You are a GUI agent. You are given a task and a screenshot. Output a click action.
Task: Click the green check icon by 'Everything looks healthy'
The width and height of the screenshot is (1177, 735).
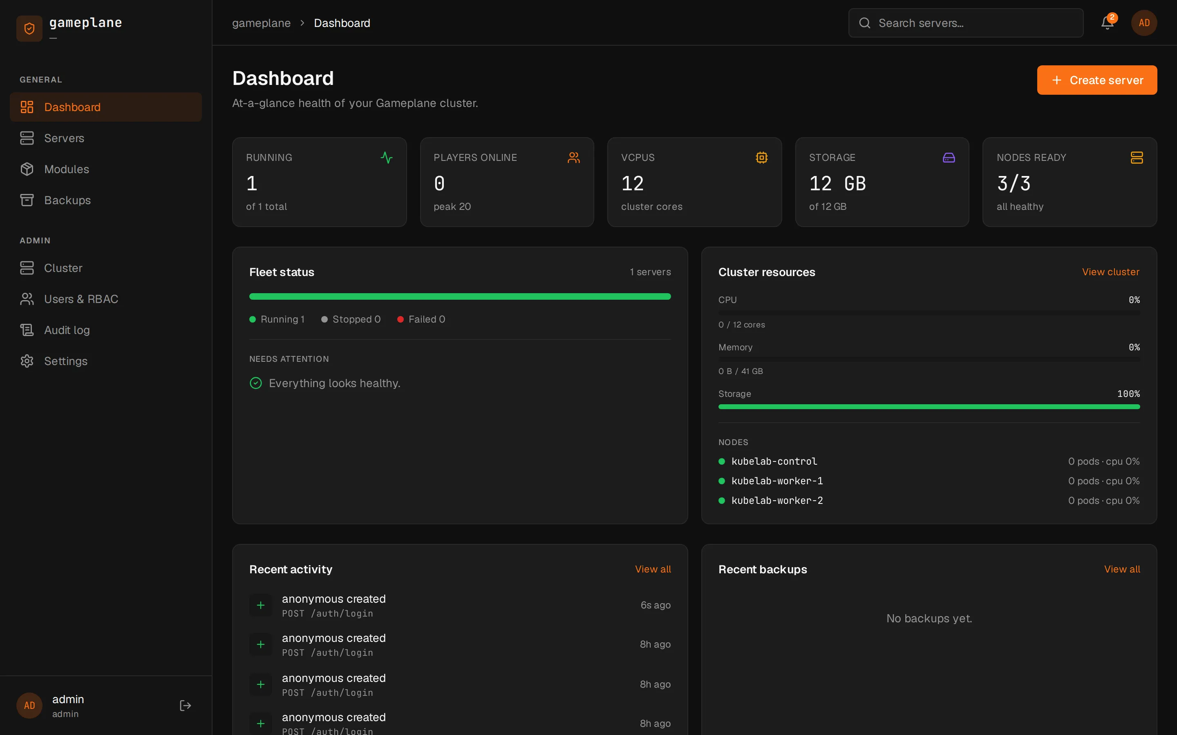coord(256,383)
